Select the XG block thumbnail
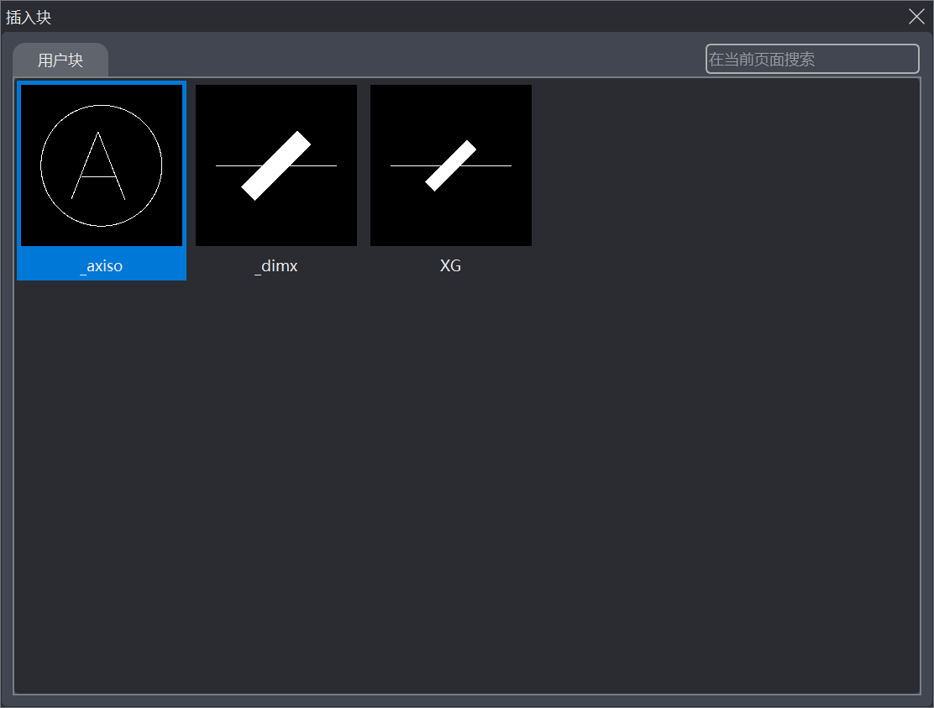Screen dimensions: 934x708 coord(451,165)
